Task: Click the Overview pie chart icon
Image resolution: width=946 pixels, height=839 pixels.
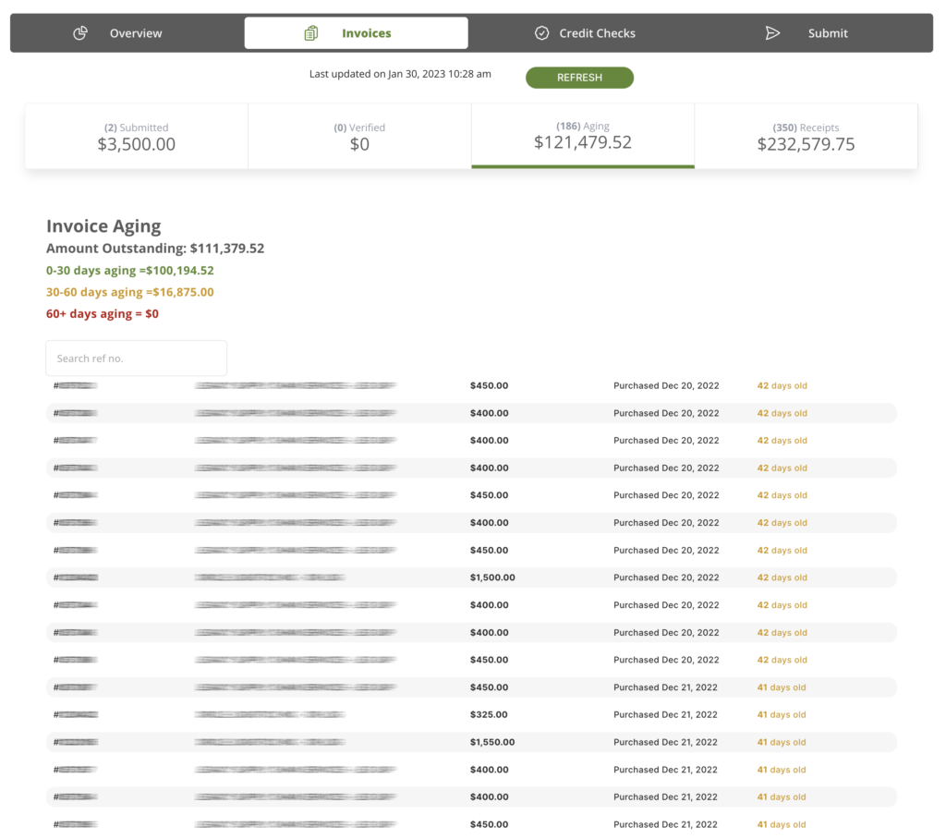Action: [x=80, y=33]
